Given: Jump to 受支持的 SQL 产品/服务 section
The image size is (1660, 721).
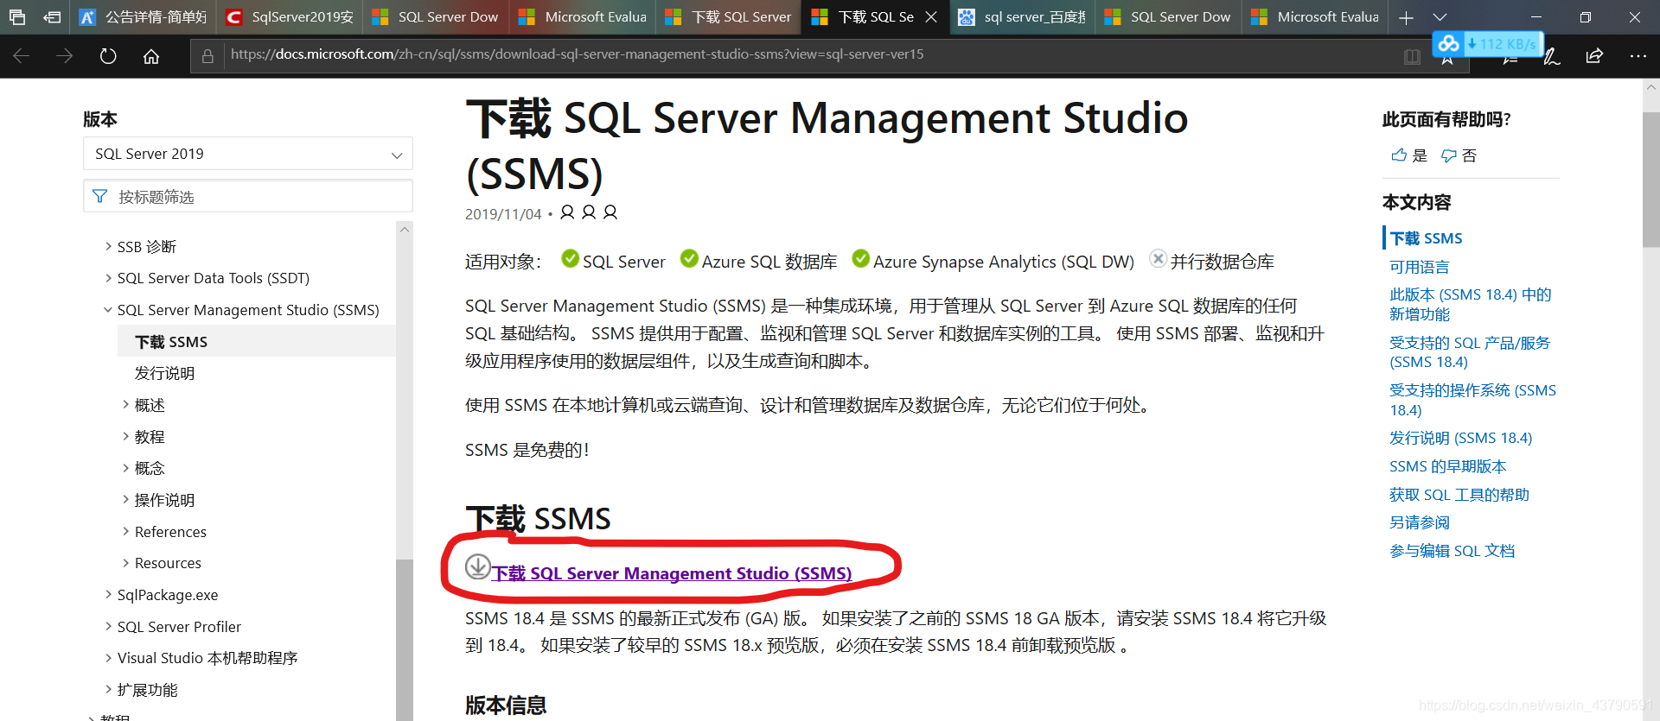Looking at the screenshot, I should click(1470, 352).
